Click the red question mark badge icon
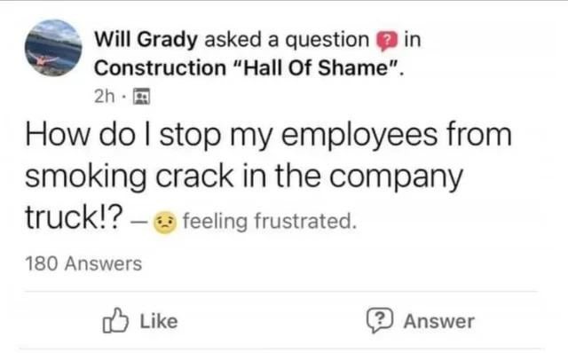The height and width of the screenshot is (353, 568). tap(387, 41)
